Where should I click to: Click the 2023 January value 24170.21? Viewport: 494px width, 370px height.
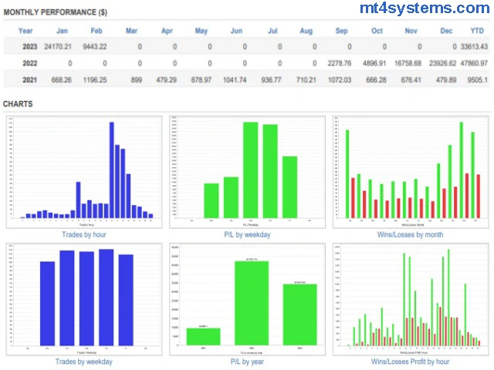(x=60, y=45)
